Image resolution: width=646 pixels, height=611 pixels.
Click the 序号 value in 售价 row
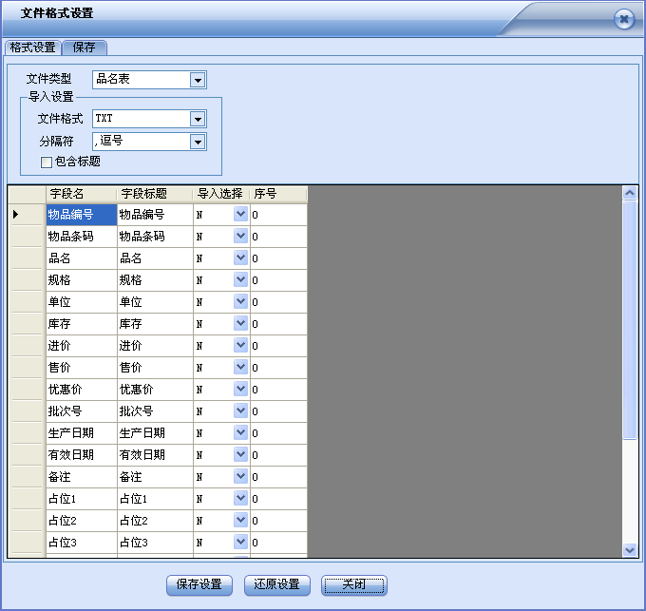pyautogui.click(x=278, y=368)
